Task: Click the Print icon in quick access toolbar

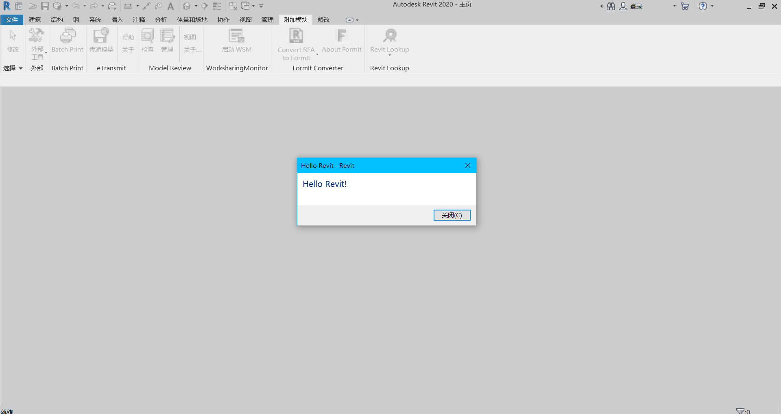Action: coord(112,6)
